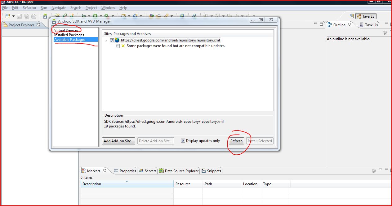Select Installed Packages in the left list
The image size is (392, 206).
click(69, 35)
